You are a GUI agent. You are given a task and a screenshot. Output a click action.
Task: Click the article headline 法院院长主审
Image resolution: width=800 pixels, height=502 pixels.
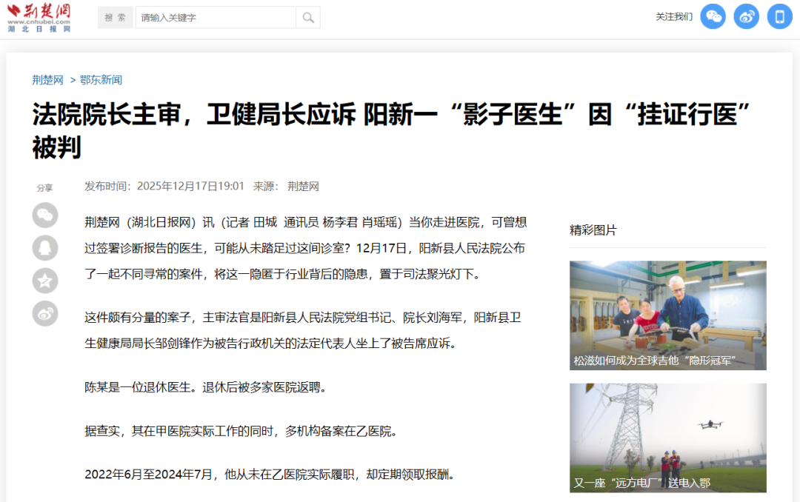(391, 130)
